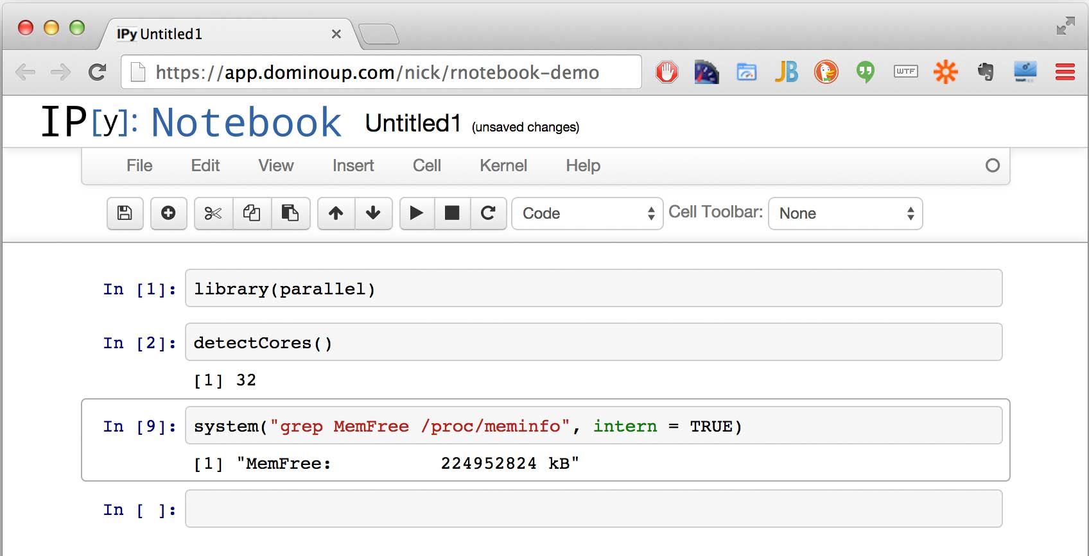
Task: Click the detectCores() code cell
Action: [593, 342]
